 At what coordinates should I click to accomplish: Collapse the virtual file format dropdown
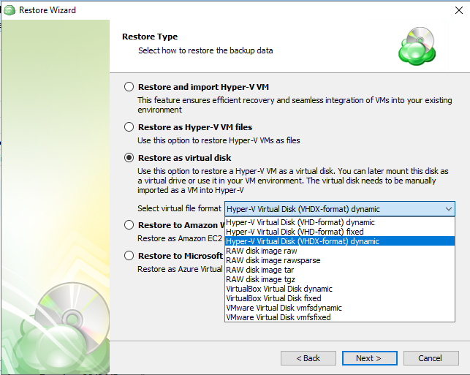(x=449, y=209)
